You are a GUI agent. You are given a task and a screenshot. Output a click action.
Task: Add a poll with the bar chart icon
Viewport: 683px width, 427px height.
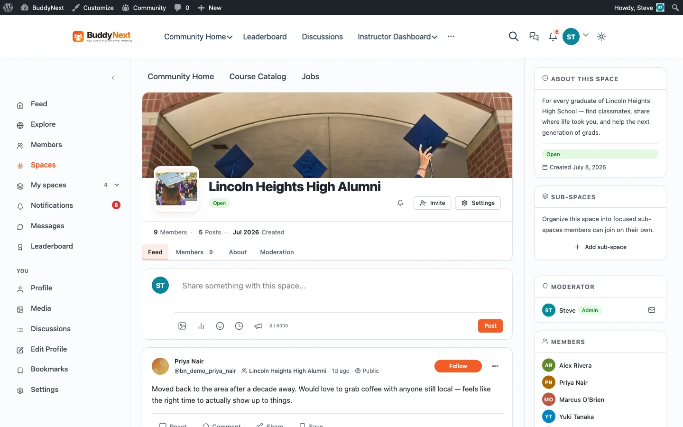tap(201, 326)
